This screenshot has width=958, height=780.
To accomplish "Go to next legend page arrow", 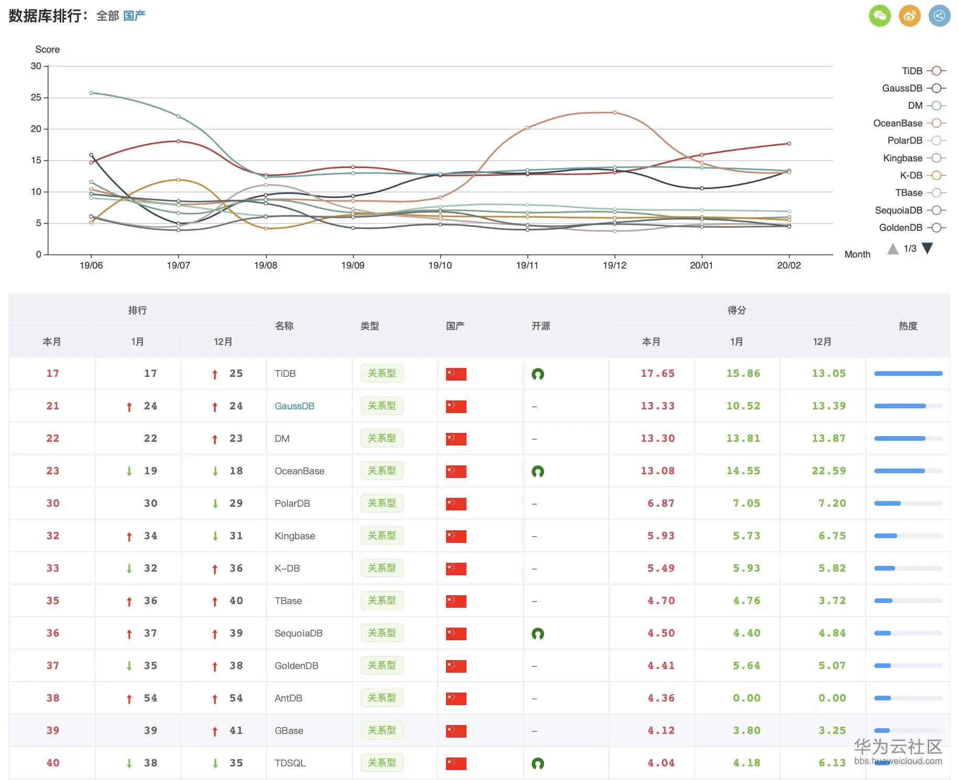I will pos(927,248).
